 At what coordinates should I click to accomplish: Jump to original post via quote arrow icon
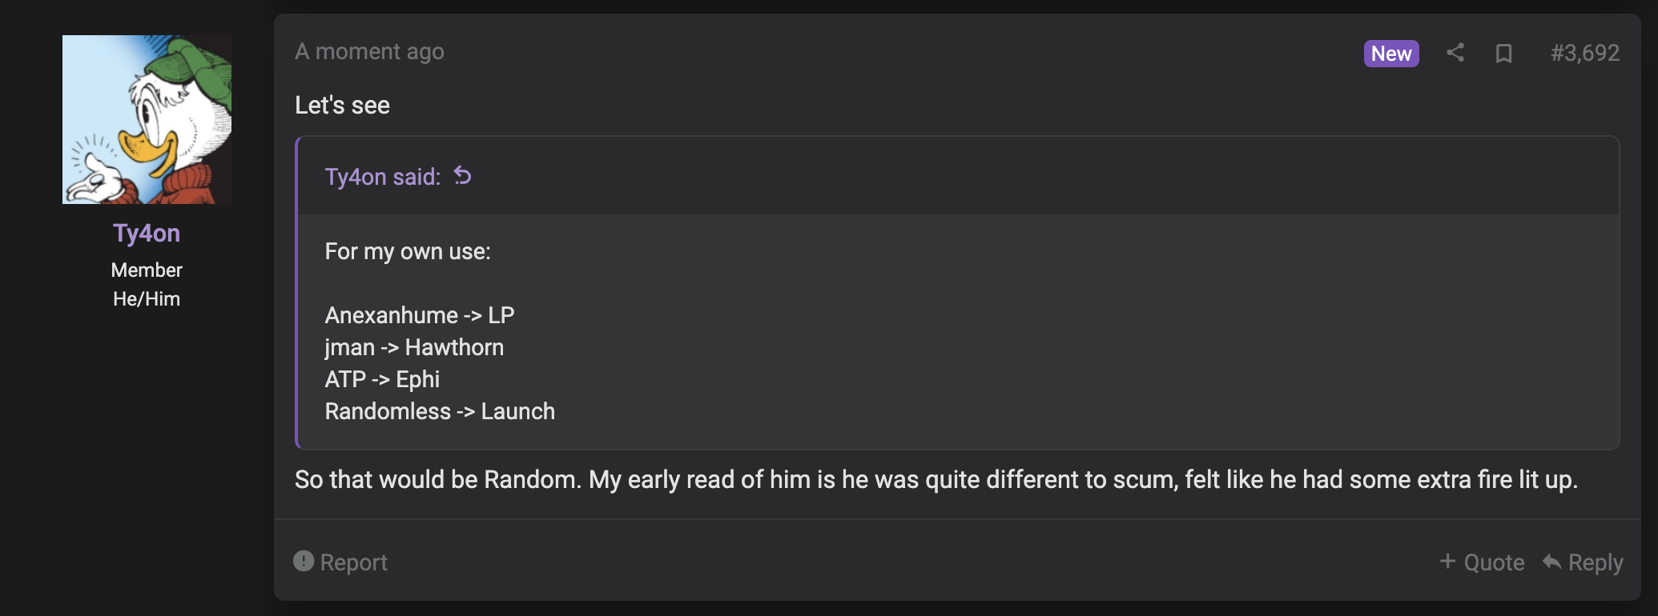[x=463, y=175]
